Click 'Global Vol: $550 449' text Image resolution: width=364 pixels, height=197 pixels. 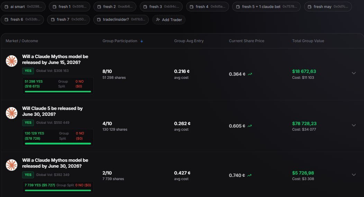pos(53,123)
